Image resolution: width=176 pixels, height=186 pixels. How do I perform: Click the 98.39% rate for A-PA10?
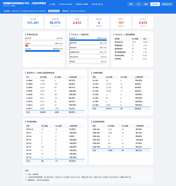[x=72, y=98]
